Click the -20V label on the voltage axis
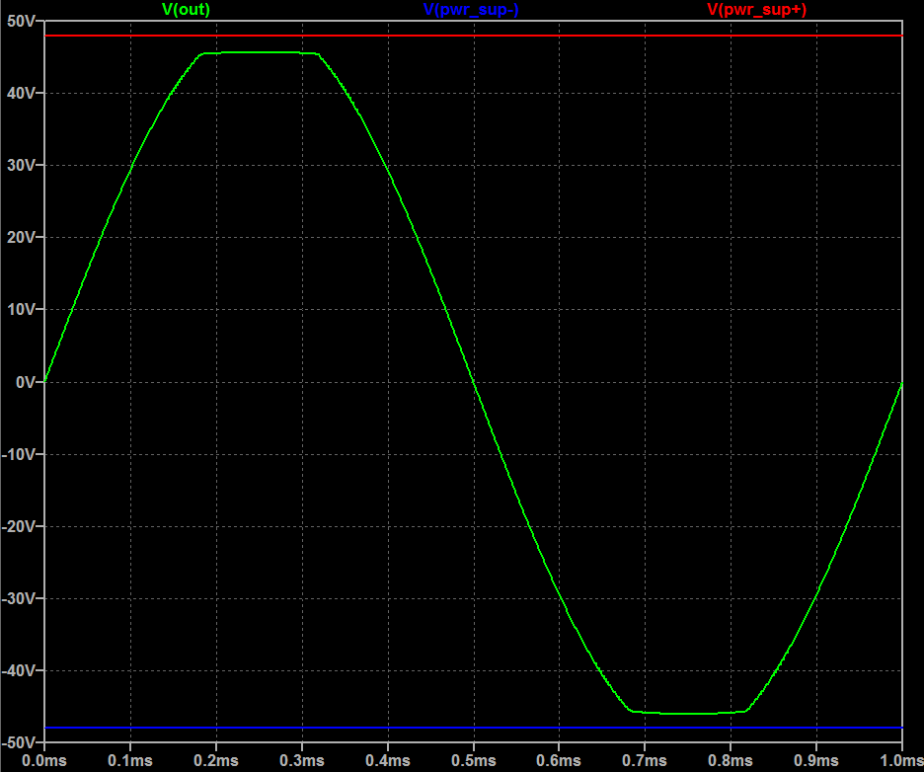924x772 pixels. (x=19, y=526)
